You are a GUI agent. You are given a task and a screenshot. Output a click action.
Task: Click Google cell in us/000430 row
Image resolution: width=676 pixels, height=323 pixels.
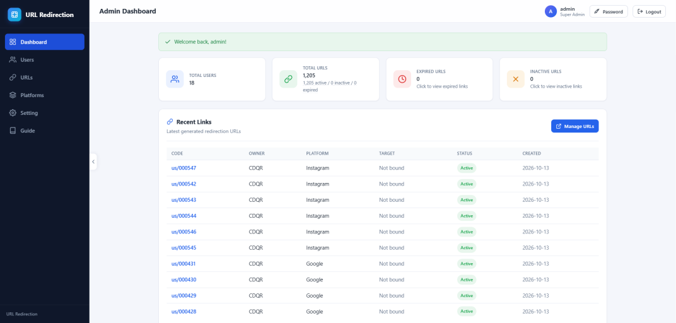pyautogui.click(x=315, y=279)
